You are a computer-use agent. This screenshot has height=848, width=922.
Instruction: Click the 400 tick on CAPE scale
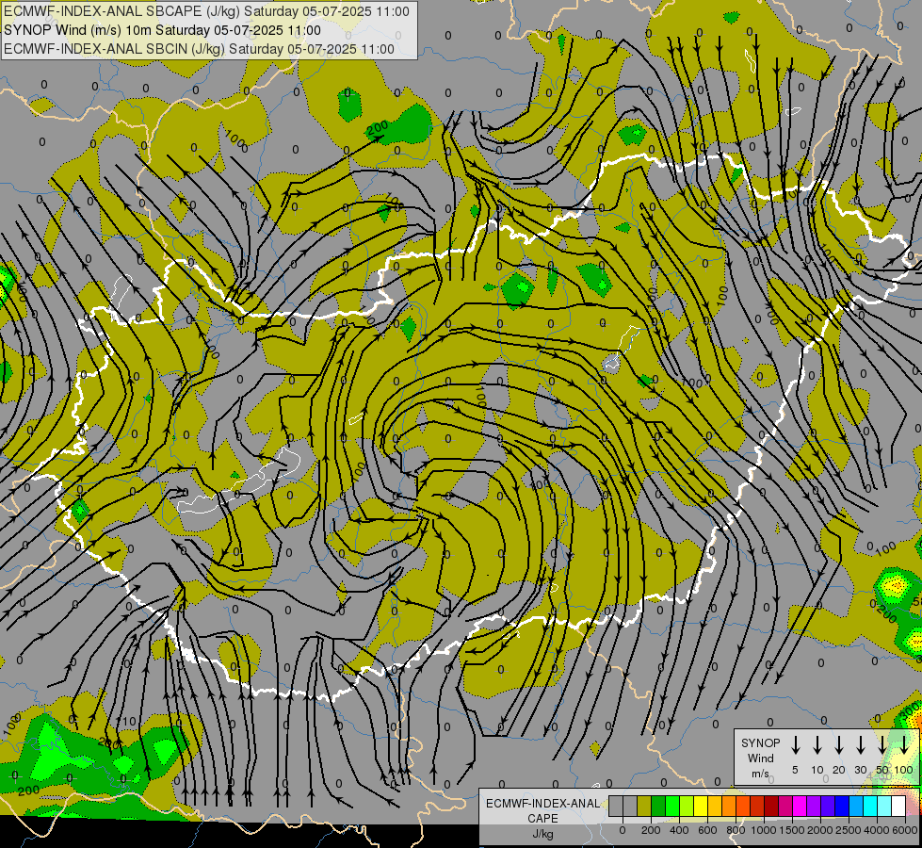(679, 830)
